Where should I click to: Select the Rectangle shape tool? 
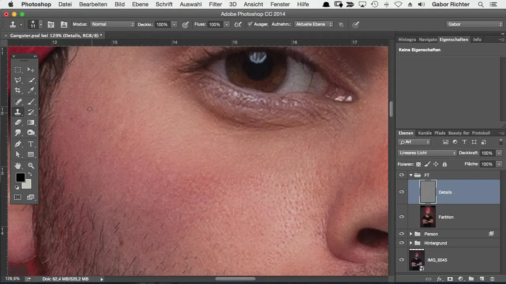point(31,154)
